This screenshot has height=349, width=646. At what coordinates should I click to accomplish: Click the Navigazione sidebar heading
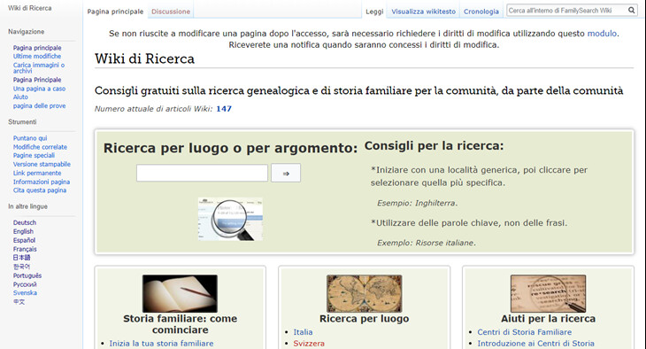tap(26, 32)
